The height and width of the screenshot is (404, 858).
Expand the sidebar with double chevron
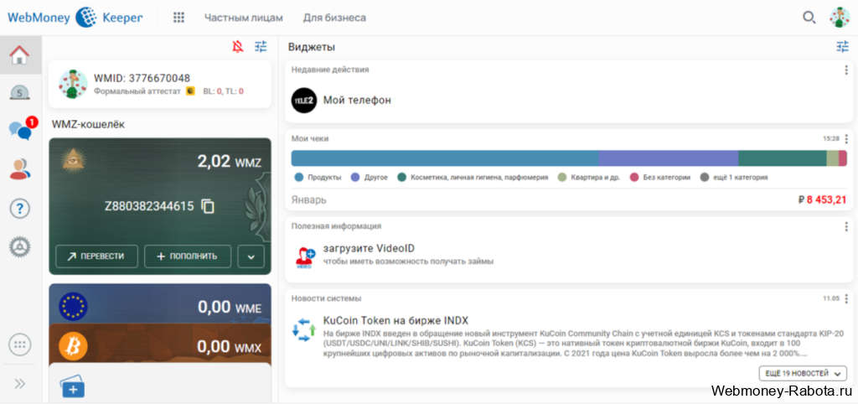pos(20,384)
